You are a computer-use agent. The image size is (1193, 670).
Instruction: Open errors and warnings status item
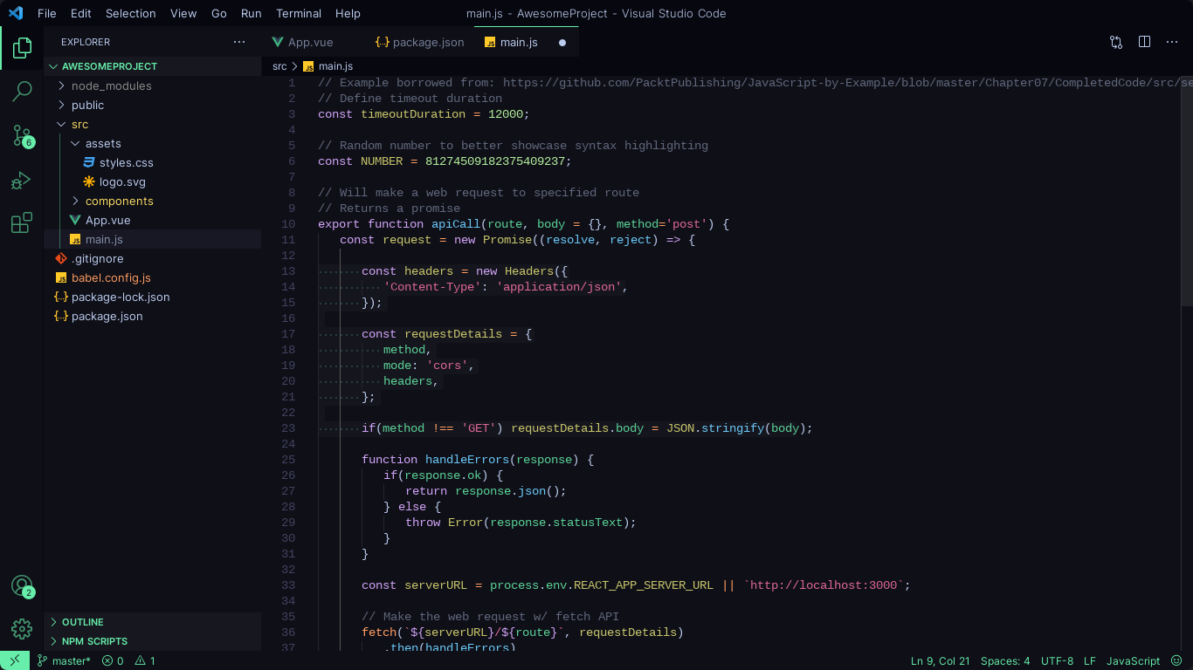[128, 661]
